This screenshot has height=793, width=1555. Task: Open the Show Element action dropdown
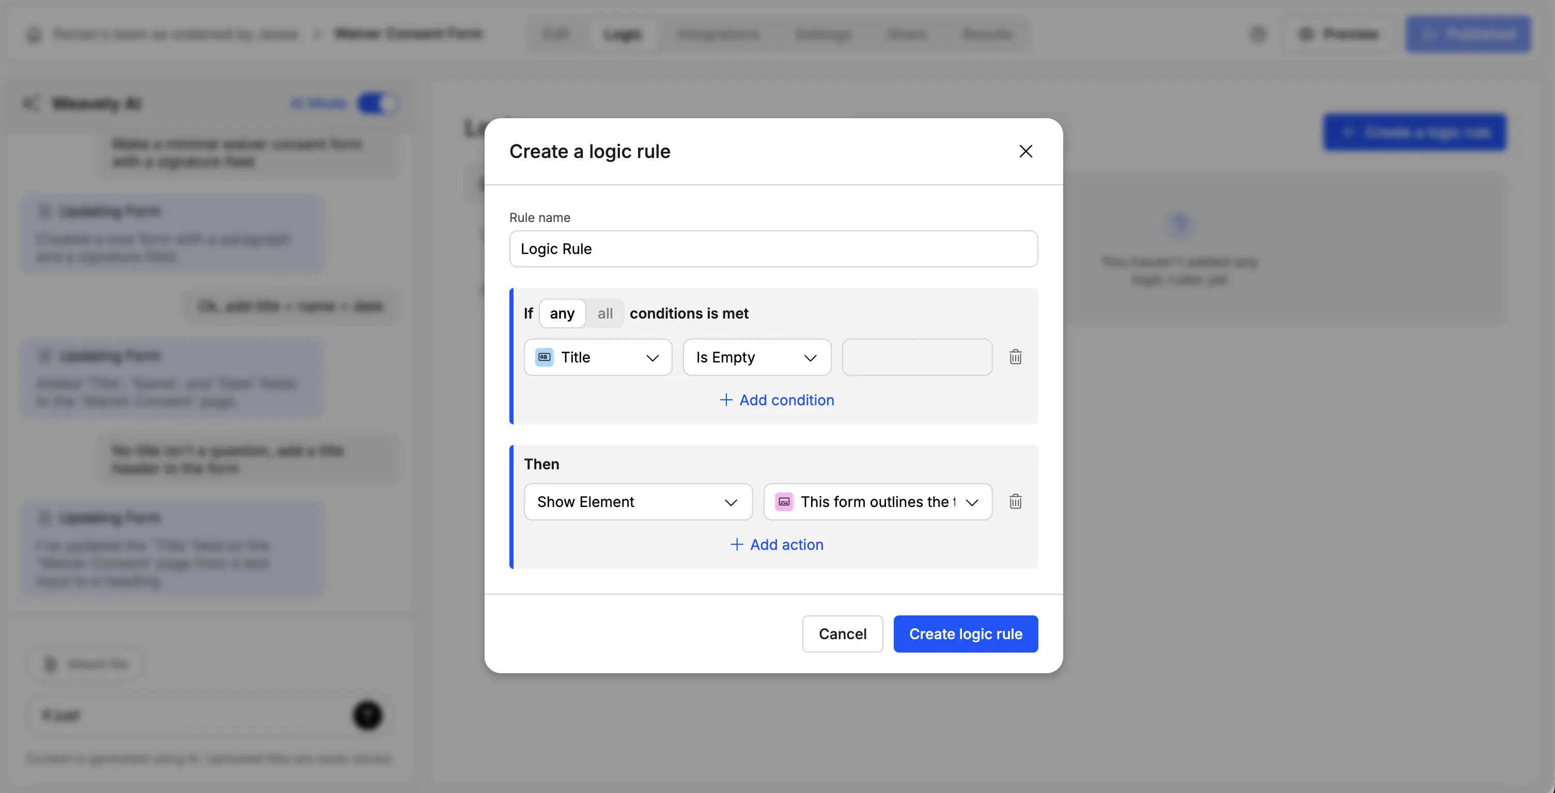(637, 501)
